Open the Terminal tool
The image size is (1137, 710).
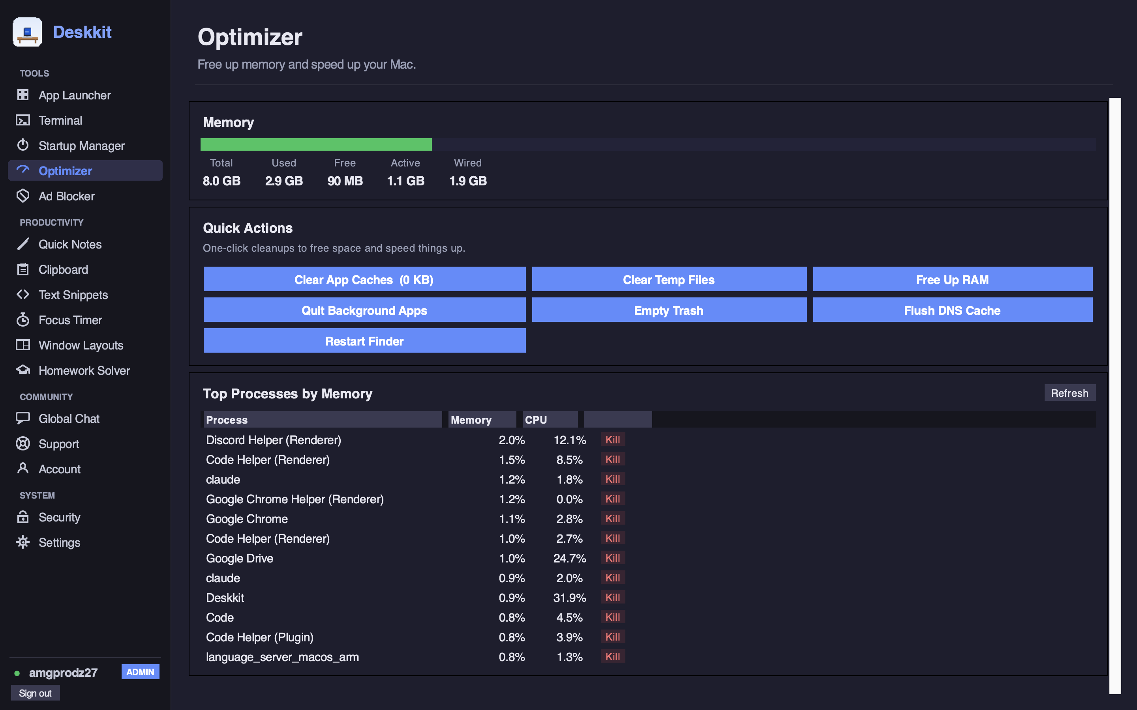tap(85, 121)
